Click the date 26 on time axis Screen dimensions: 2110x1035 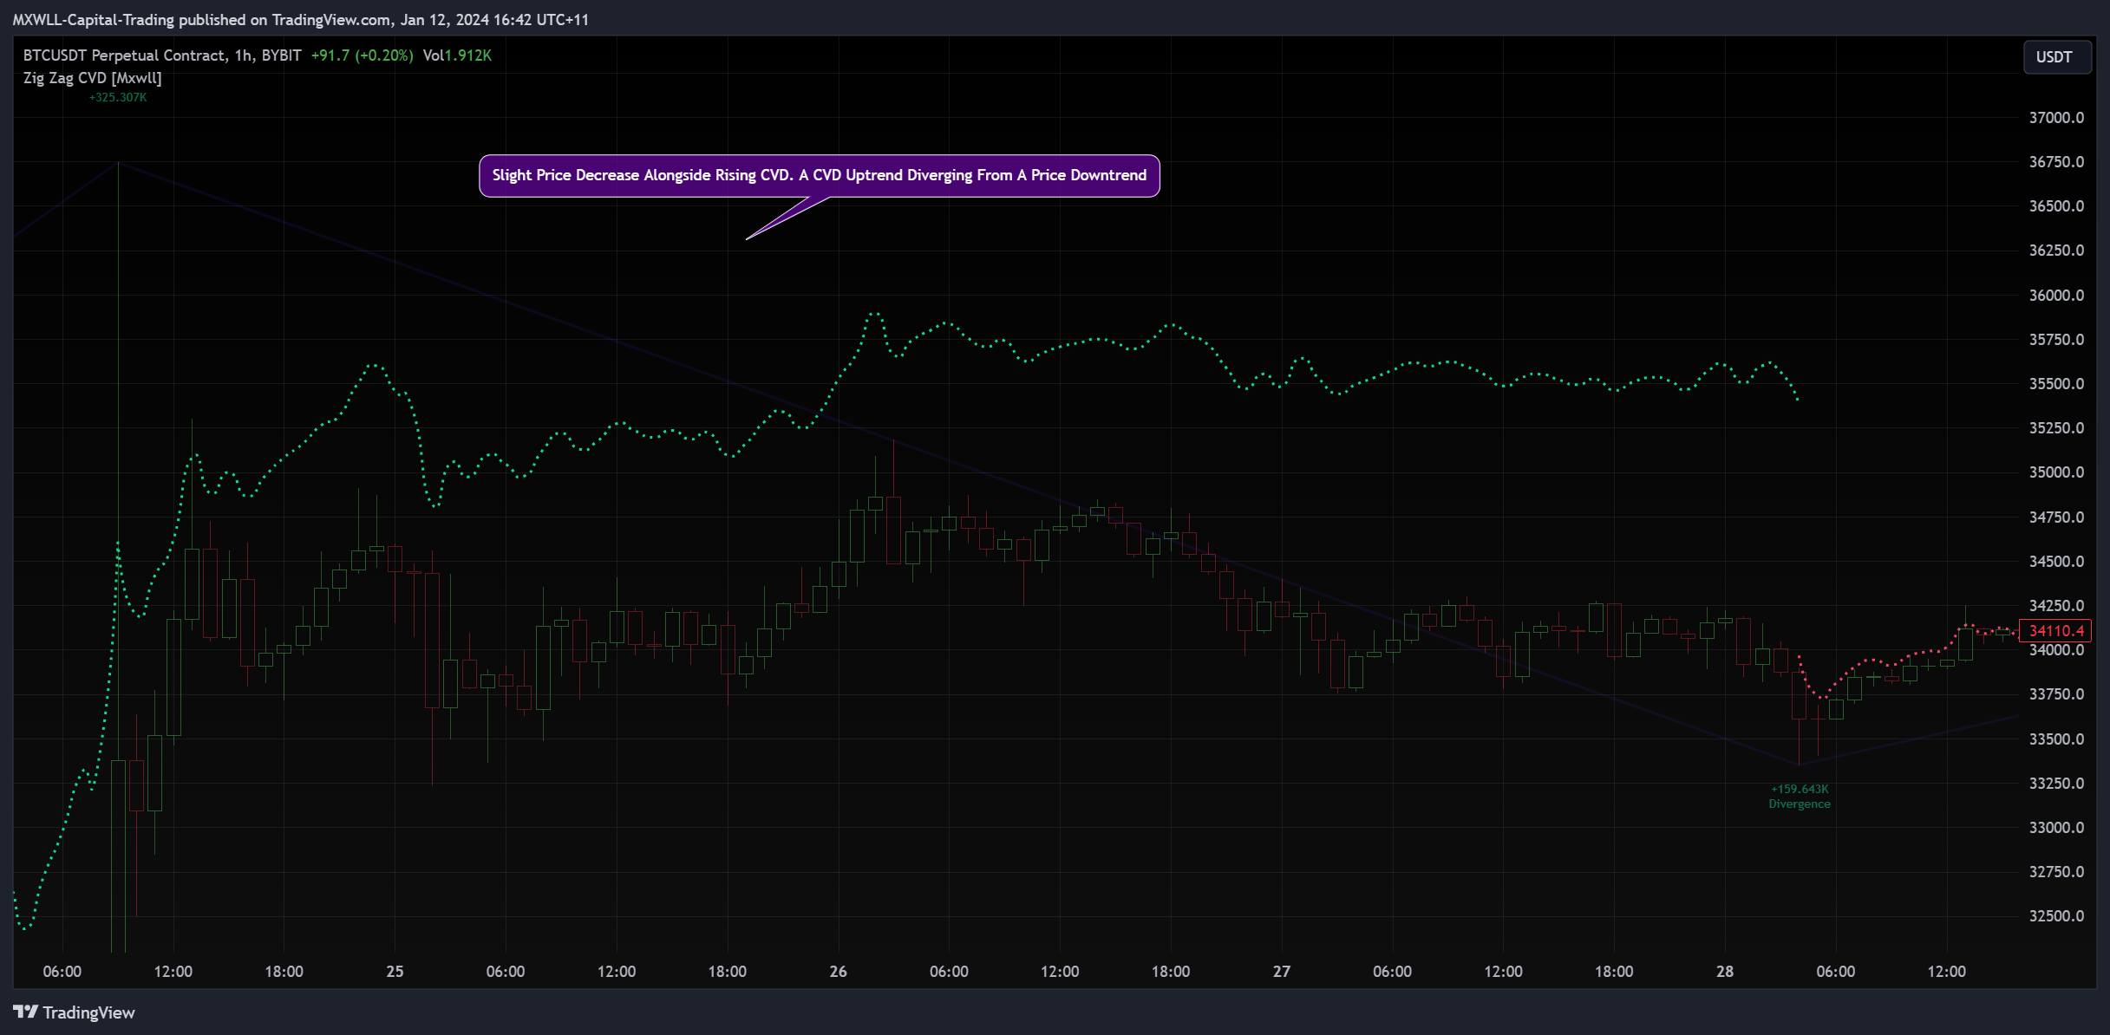(838, 972)
